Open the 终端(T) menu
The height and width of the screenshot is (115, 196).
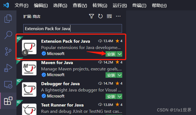click(139, 5)
